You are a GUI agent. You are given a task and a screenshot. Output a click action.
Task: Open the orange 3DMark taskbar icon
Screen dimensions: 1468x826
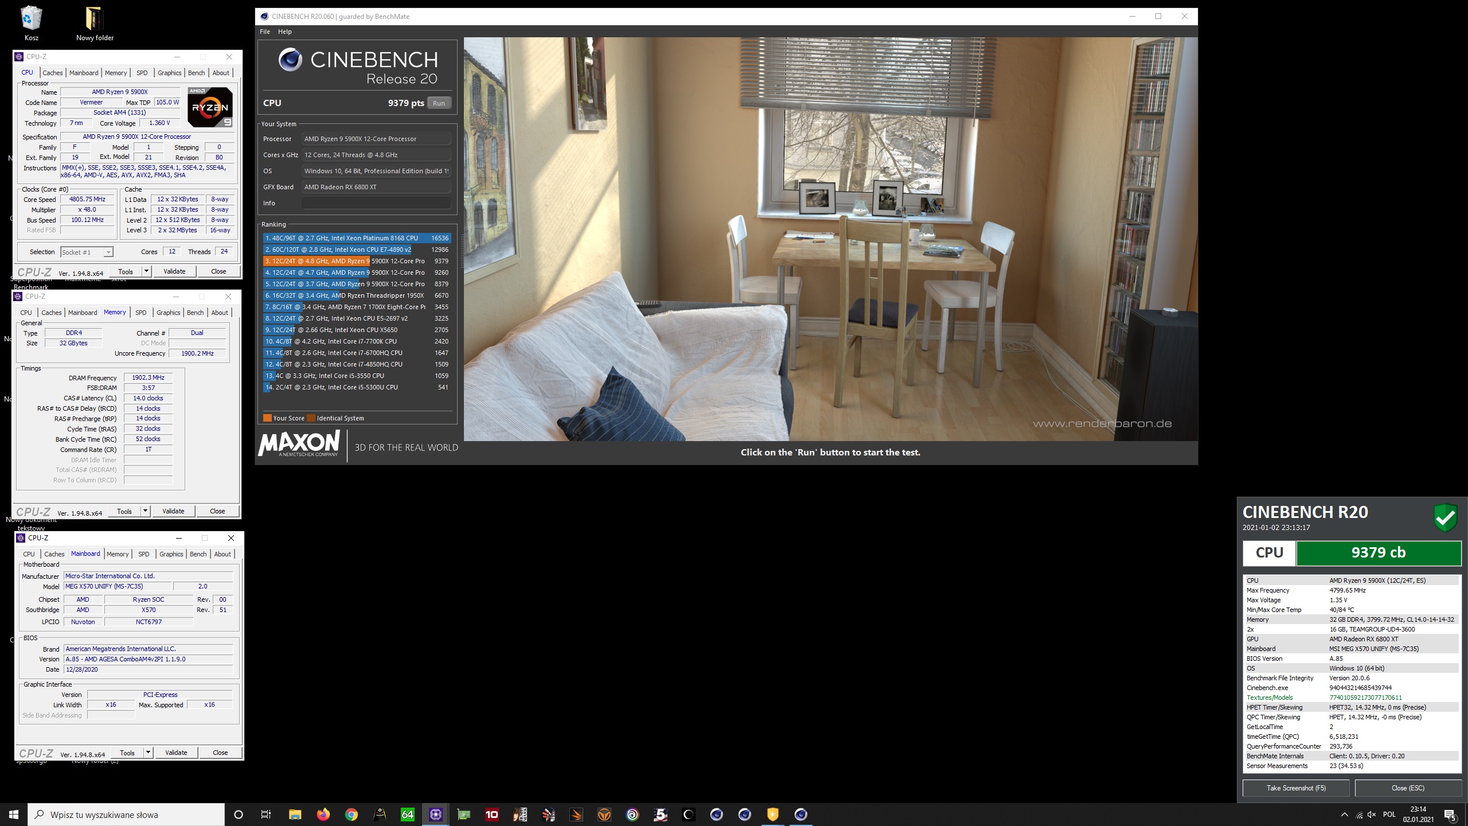pos(576,815)
